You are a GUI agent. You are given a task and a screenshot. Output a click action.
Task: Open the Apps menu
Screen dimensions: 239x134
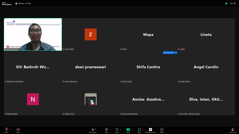[139, 130]
